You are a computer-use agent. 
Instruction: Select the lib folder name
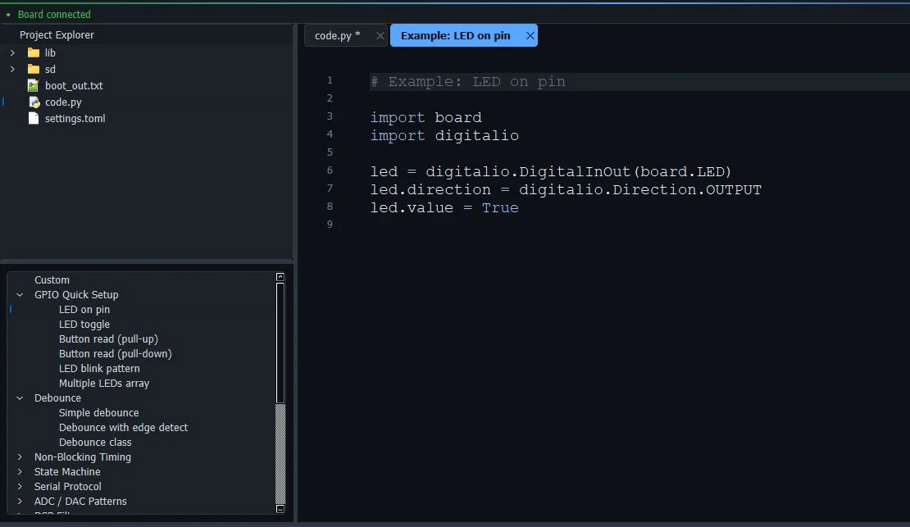[x=51, y=52]
